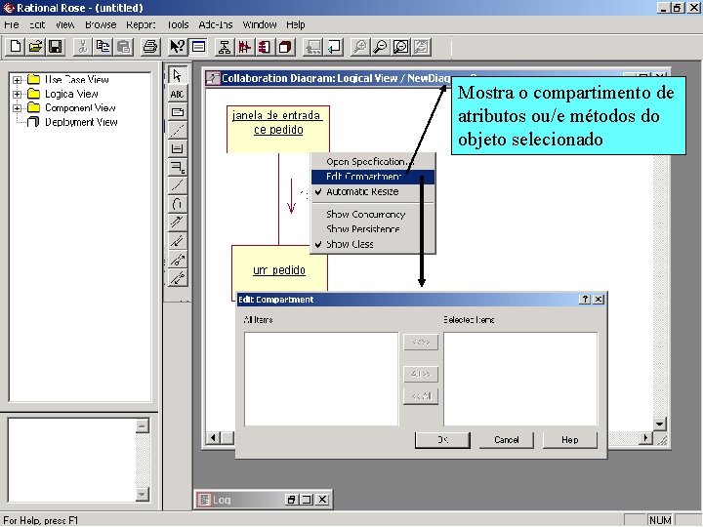The image size is (703, 527).
Task: Select the 'janela de entrada de pedido' object
Action: [x=278, y=129]
